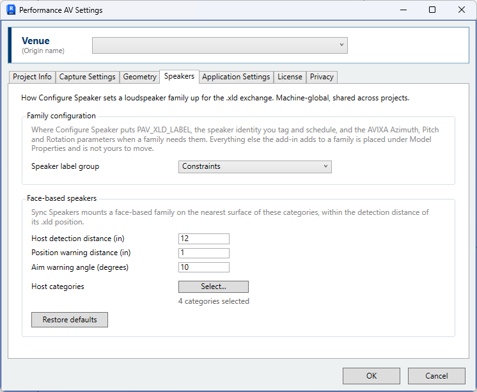Viewport: 477px width, 392px height.
Task: Open the Application Settings tab
Action: 236,77
